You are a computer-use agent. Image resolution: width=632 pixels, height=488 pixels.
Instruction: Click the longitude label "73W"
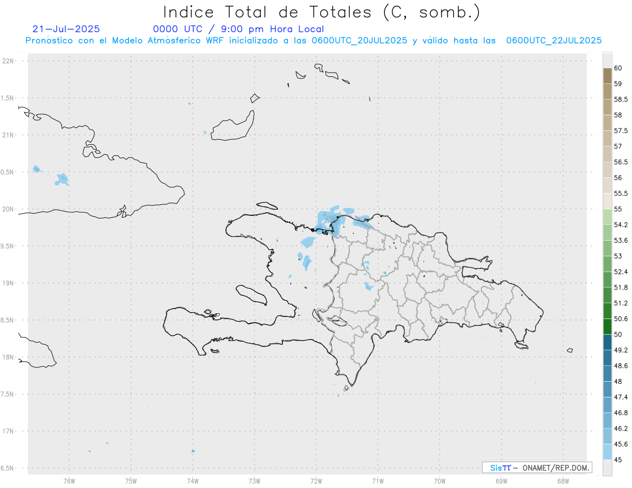pyautogui.click(x=254, y=481)
